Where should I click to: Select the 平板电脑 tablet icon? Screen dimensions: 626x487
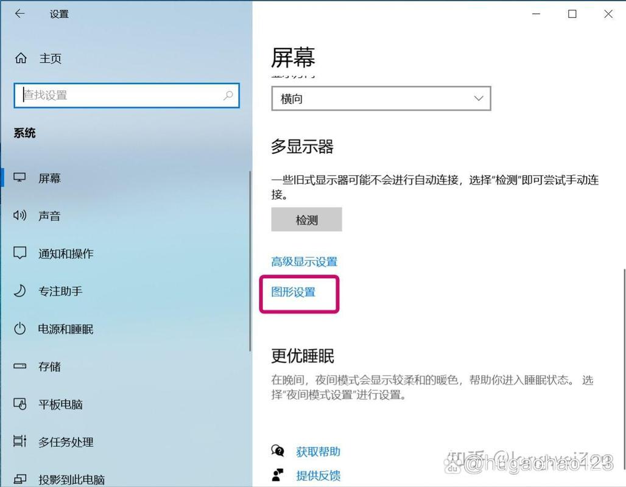(x=19, y=404)
